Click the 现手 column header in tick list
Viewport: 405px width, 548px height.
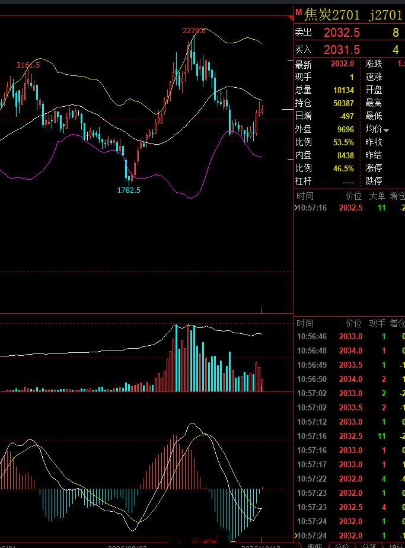click(377, 324)
